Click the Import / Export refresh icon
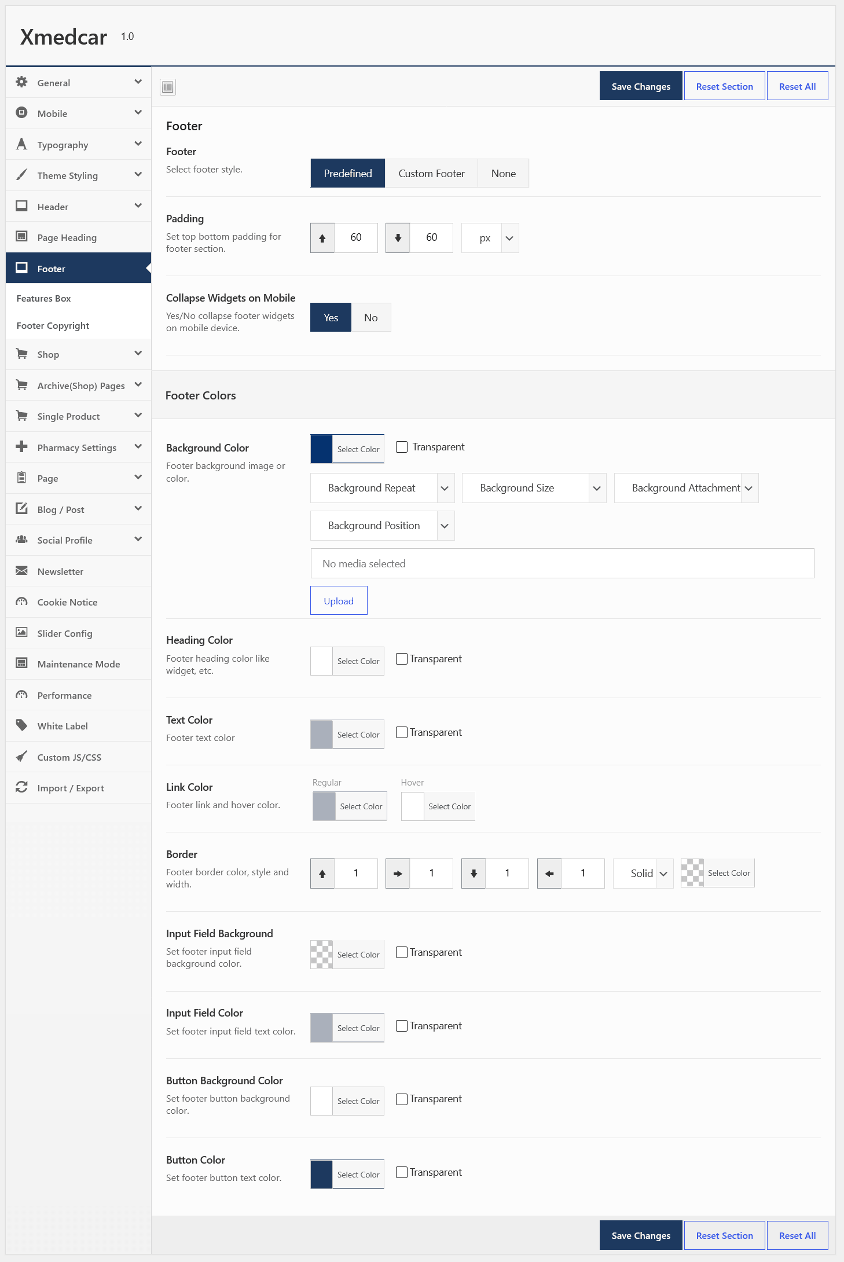Image resolution: width=844 pixels, height=1262 pixels. [22, 787]
